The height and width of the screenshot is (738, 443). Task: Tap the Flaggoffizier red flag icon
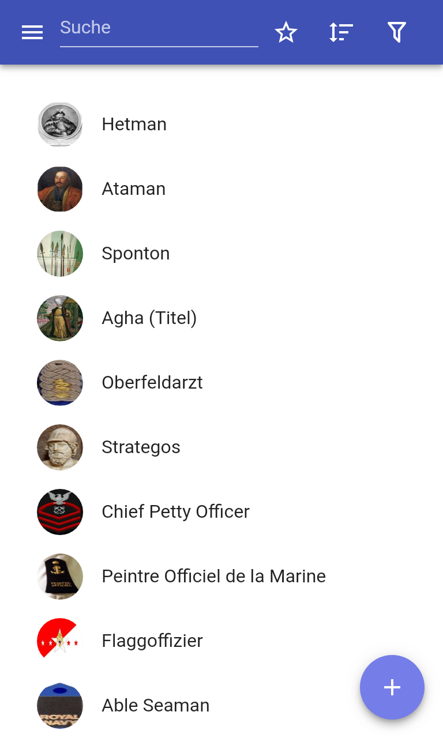[x=60, y=641]
